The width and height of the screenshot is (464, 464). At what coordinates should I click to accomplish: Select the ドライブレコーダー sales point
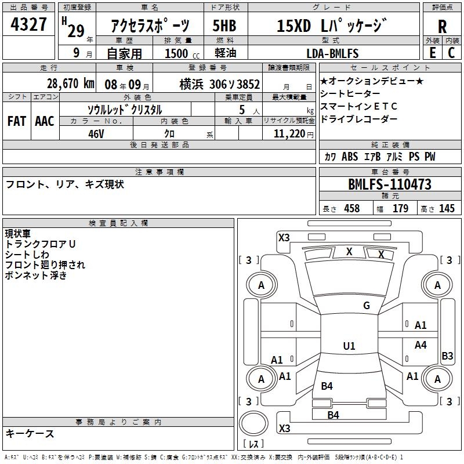coord(358,119)
